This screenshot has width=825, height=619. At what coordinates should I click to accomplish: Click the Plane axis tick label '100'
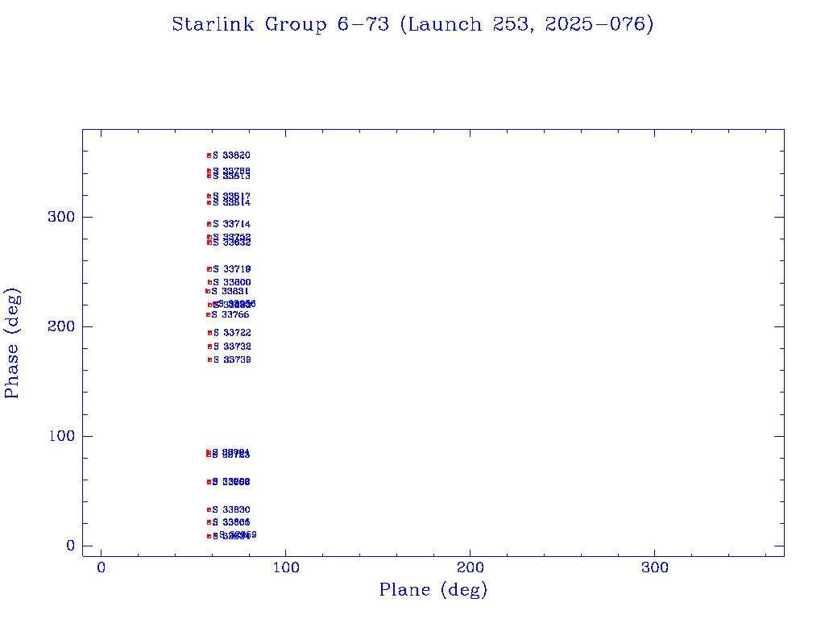(286, 567)
